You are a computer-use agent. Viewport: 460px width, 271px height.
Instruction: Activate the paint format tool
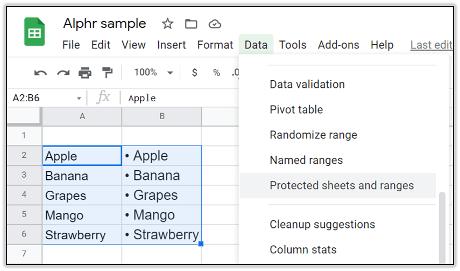pyautogui.click(x=108, y=72)
